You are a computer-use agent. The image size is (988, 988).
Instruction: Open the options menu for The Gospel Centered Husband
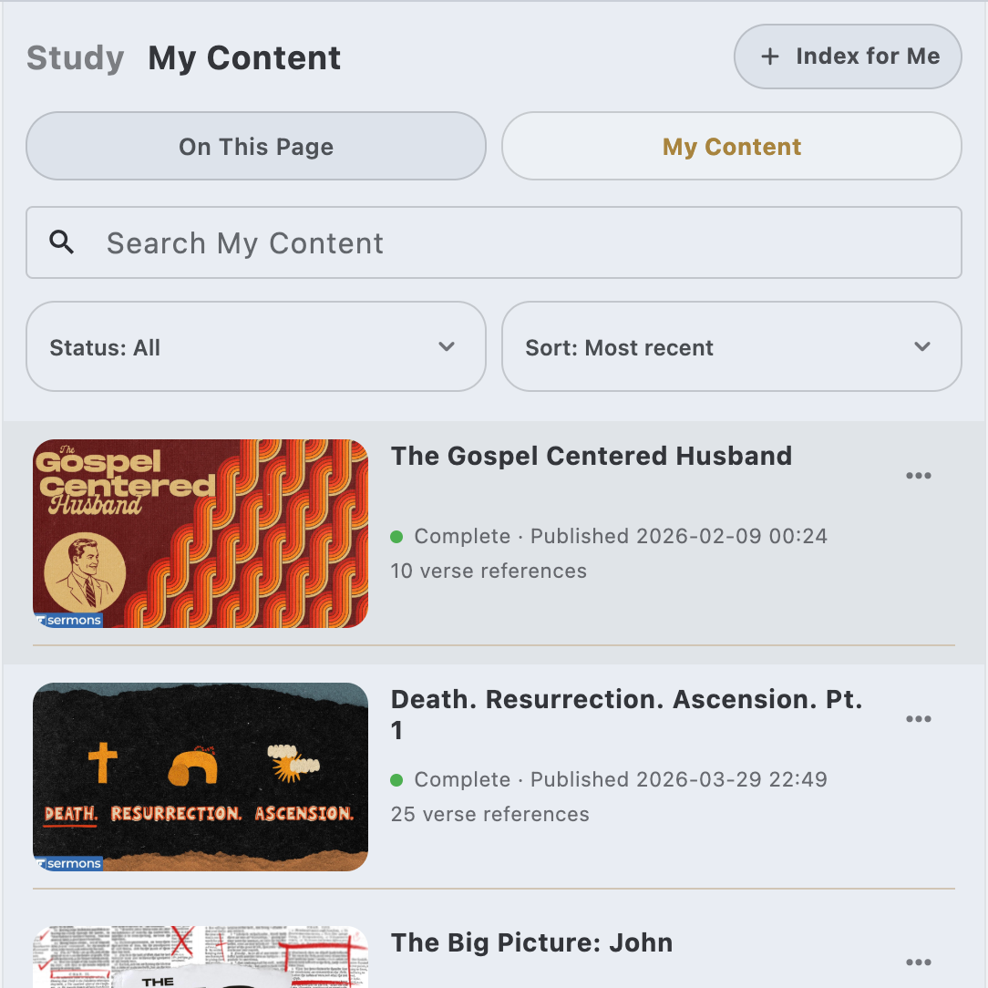point(919,475)
